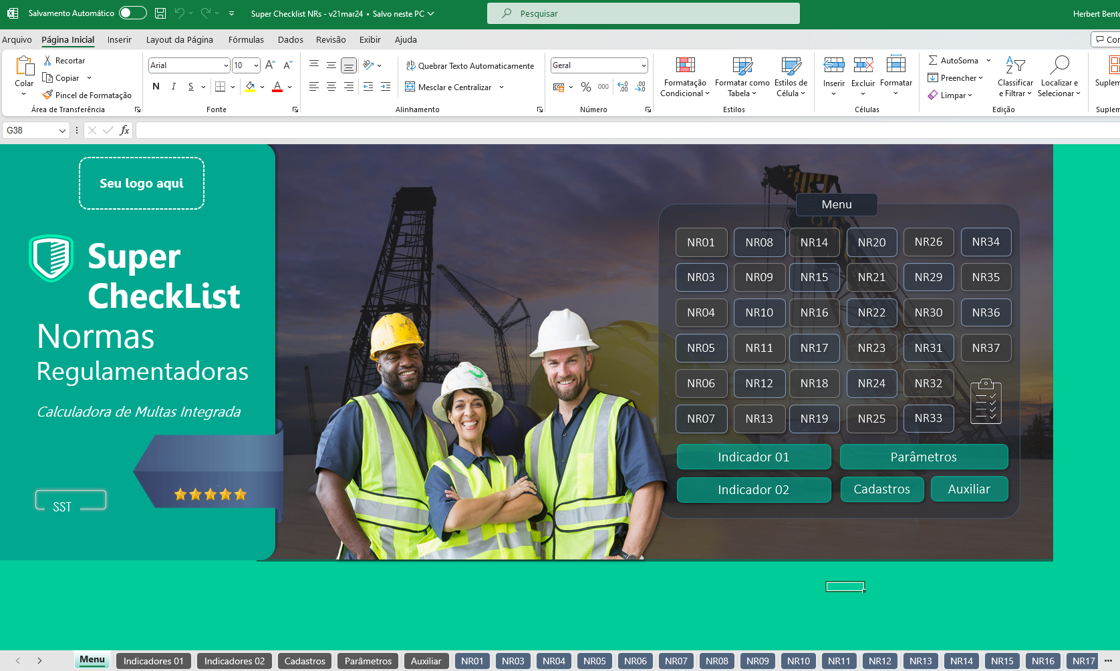Increase font size with the larger A icon
The height and width of the screenshot is (671, 1120).
click(x=270, y=65)
